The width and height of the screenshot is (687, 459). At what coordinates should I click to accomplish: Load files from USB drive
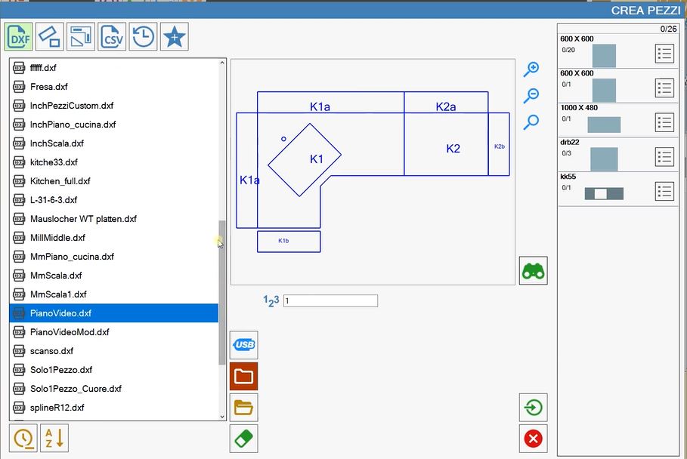point(243,345)
